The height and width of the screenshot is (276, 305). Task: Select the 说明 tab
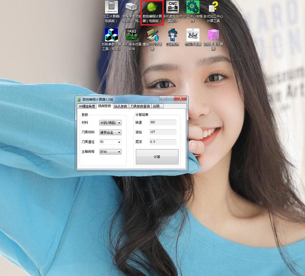156,106
